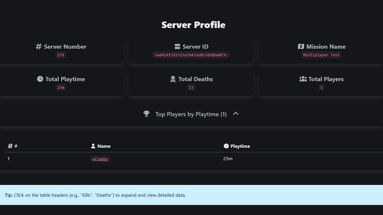383x215 pixels.
Task: Click the clock icon in Playtime column header
Action: pyautogui.click(x=226, y=146)
